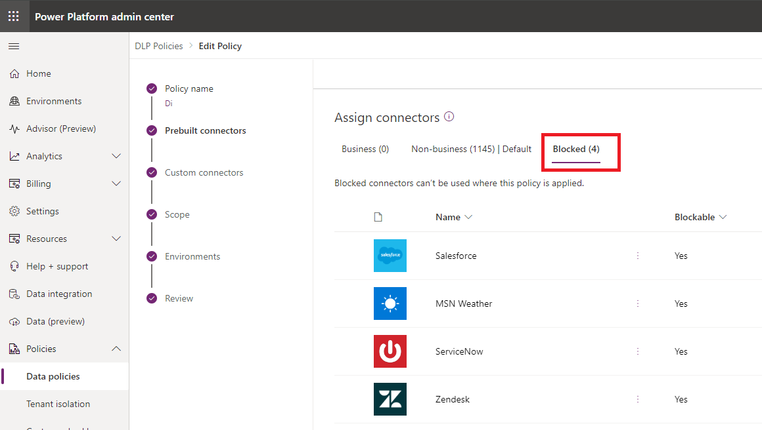
Task: Select the Policy name step checkmark
Action: point(152,88)
